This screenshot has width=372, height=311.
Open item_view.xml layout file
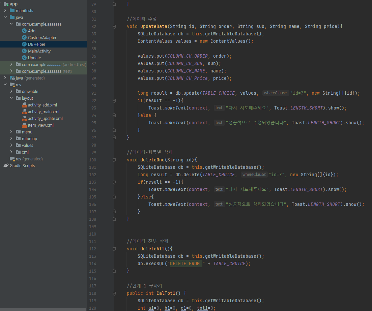point(40,125)
